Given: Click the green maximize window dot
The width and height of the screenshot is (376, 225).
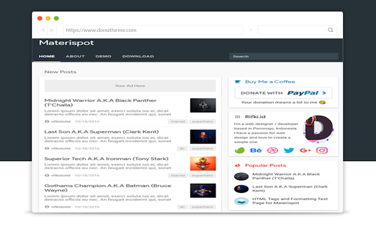Looking at the screenshot, I should pos(56,18).
